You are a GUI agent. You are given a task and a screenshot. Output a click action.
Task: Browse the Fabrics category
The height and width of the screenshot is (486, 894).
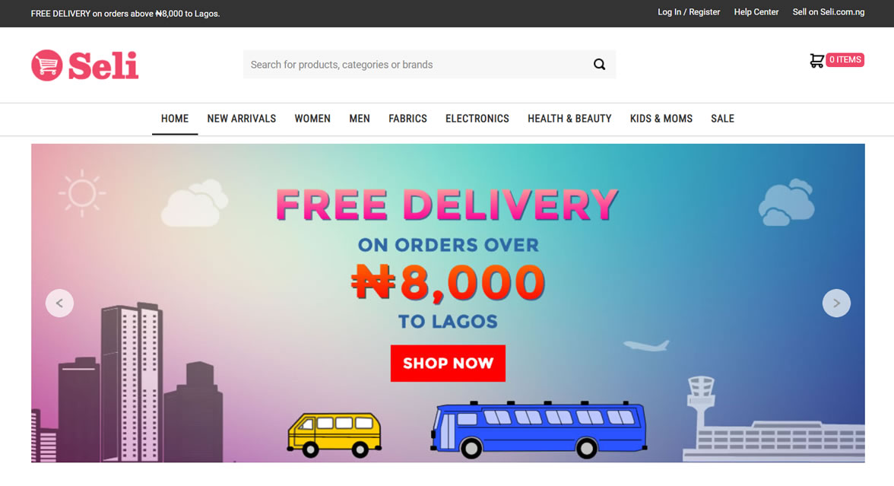[407, 119]
